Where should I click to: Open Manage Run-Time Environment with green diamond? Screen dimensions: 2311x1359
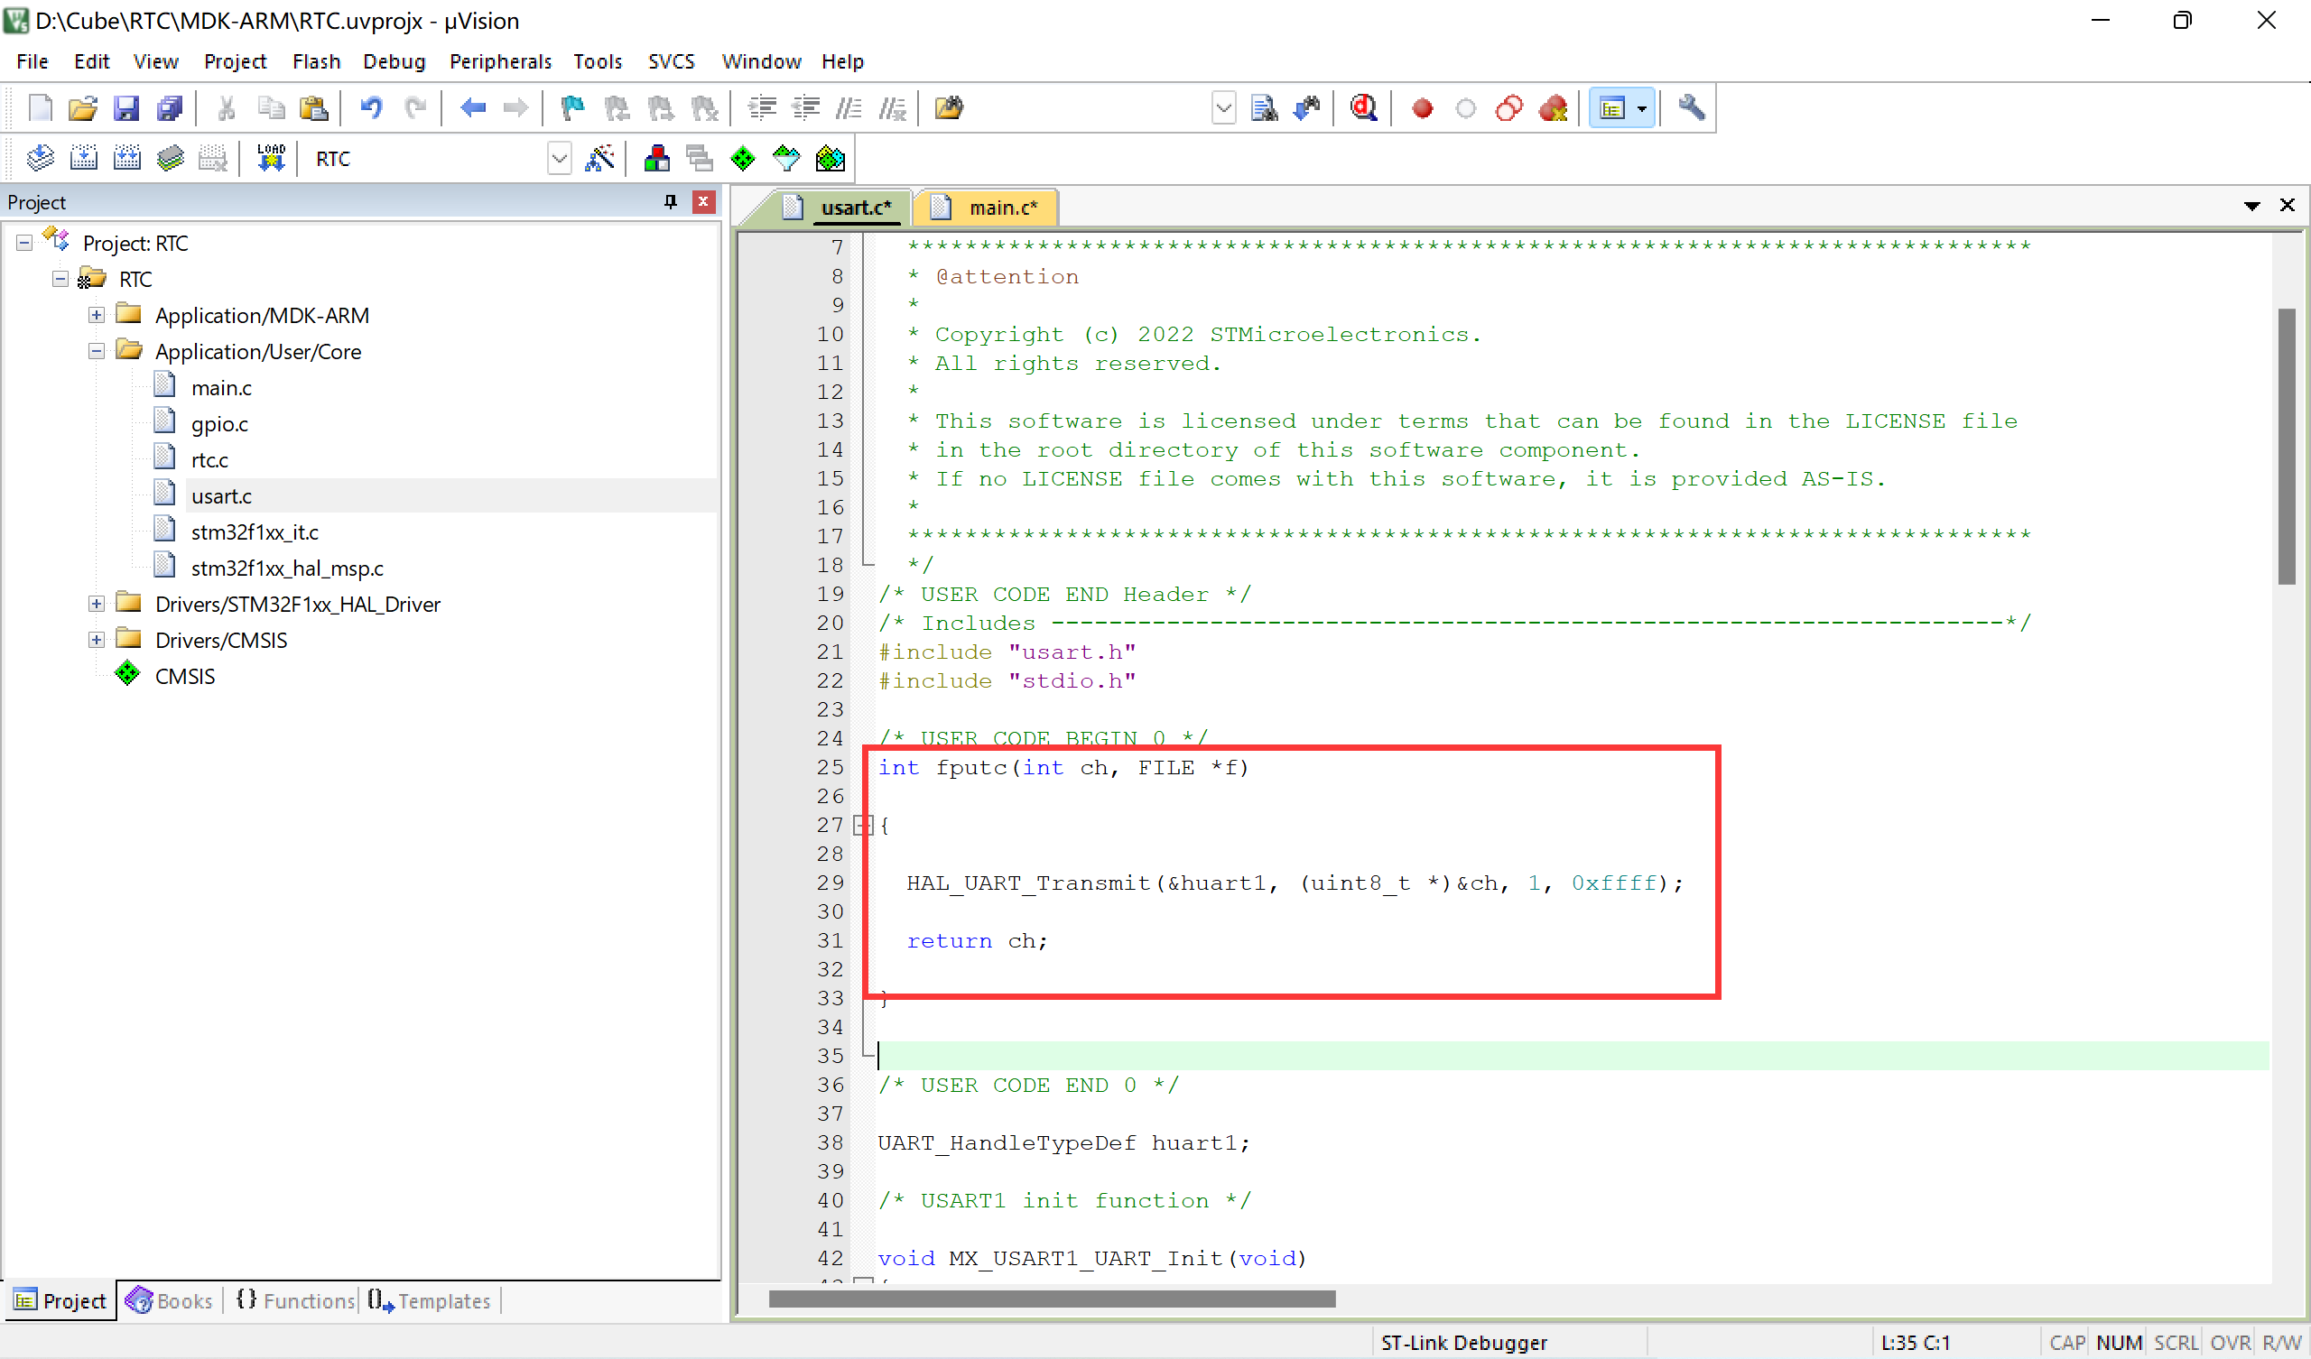[742, 159]
